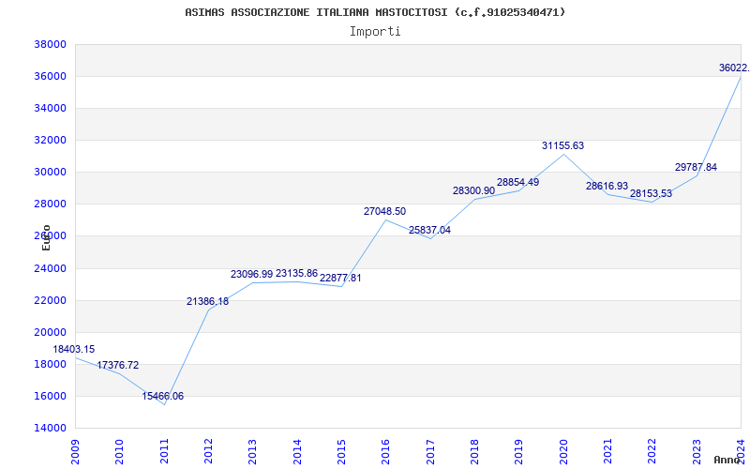
Task: Click the 2024 x-axis year label
Action: click(x=741, y=452)
